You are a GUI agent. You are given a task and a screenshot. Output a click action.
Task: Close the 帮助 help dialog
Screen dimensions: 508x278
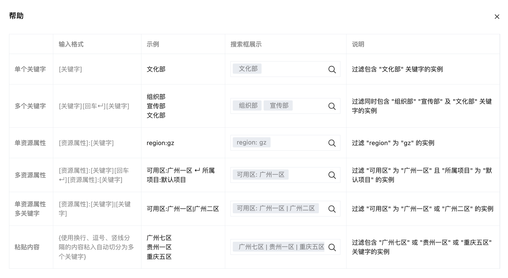pos(497,17)
